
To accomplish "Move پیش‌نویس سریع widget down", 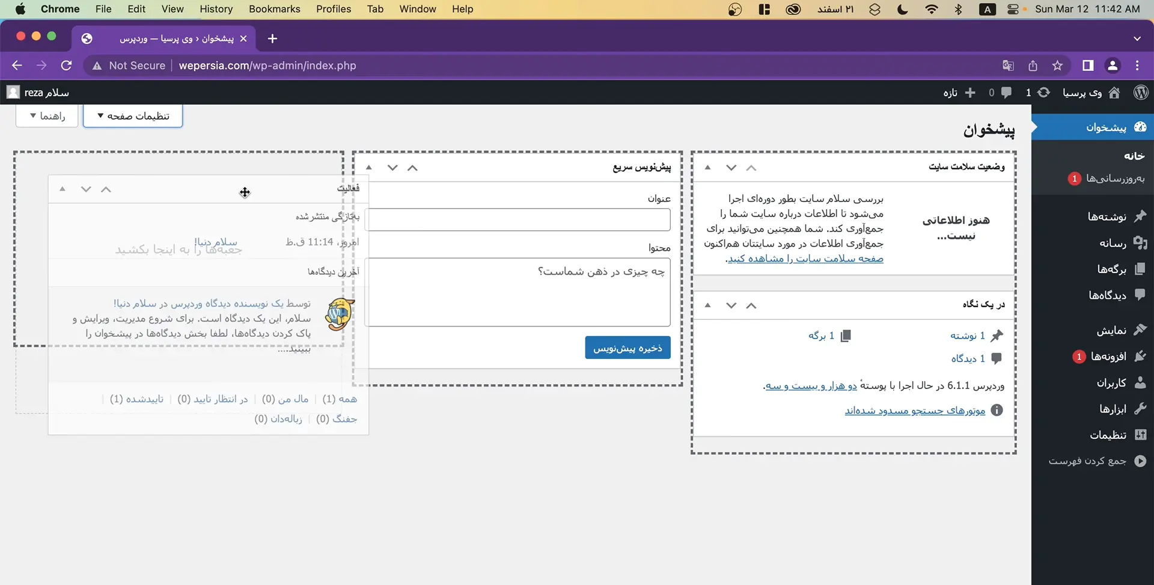I will pos(392,168).
